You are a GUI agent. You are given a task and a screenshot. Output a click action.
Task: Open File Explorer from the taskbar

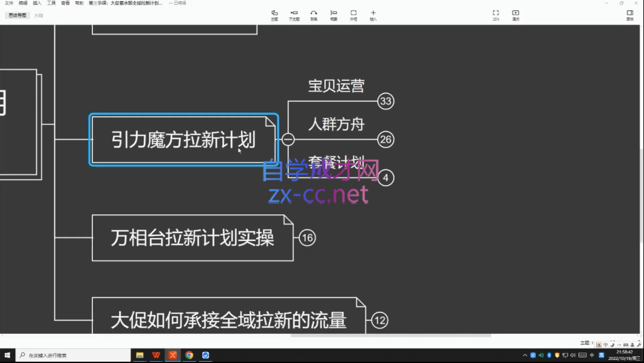point(140,355)
